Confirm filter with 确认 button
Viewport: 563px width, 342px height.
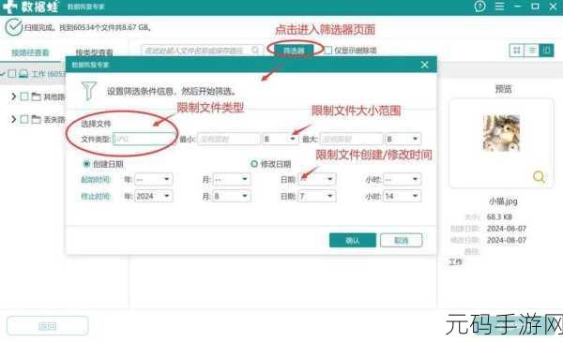pyautogui.click(x=353, y=240)
